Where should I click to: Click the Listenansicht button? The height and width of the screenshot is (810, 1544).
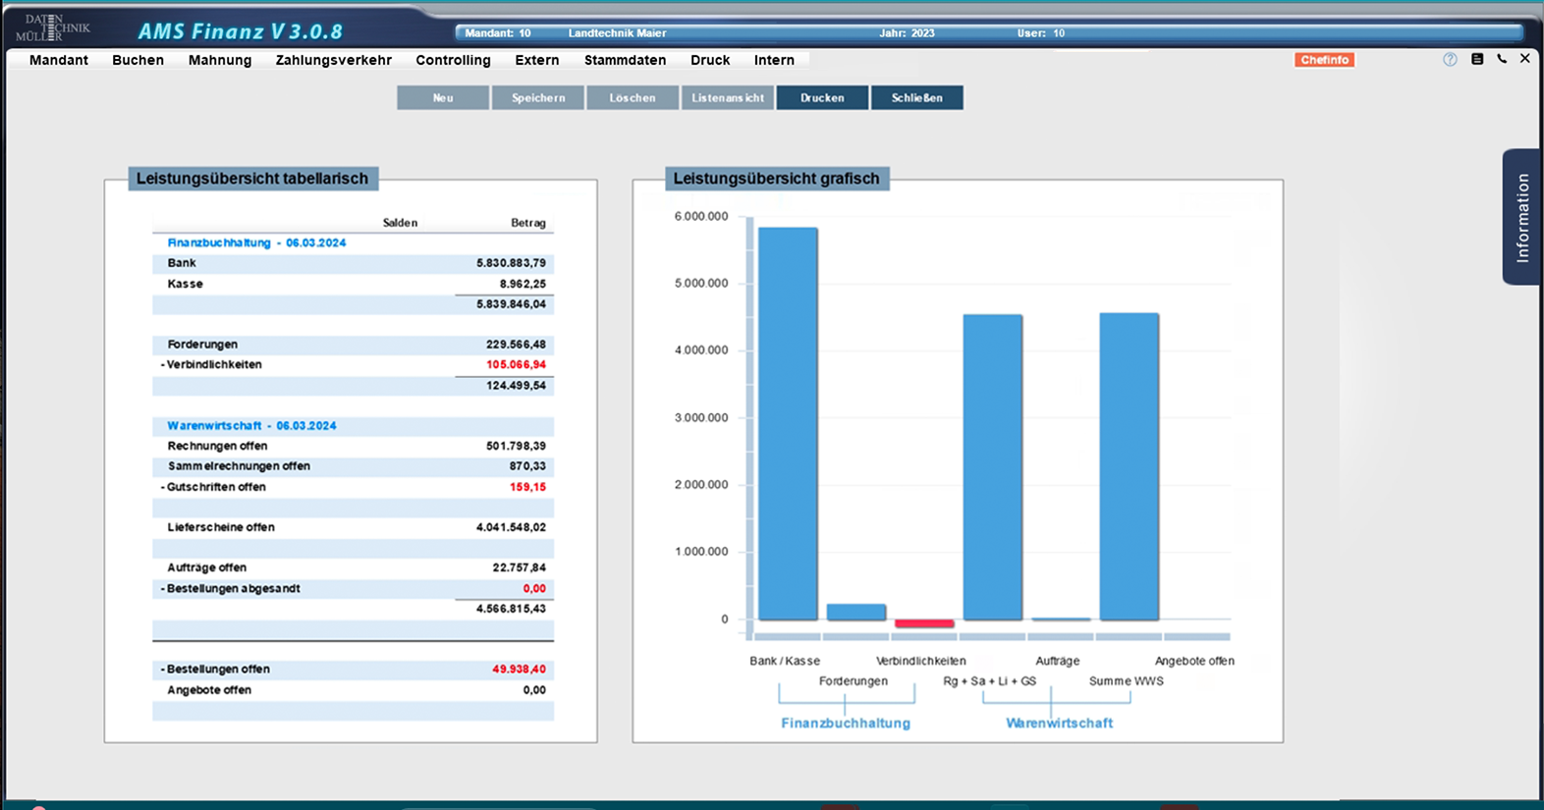tap(728, 98)
